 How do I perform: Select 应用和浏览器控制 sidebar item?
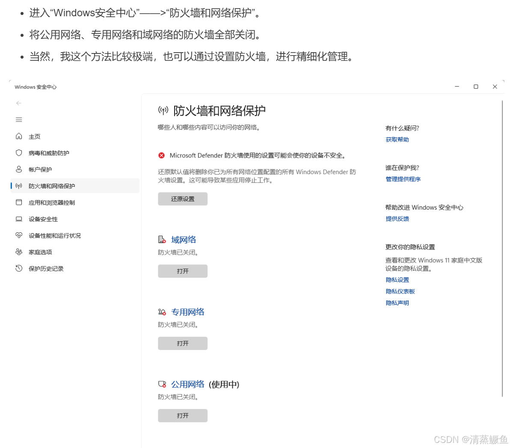point(75,202)
